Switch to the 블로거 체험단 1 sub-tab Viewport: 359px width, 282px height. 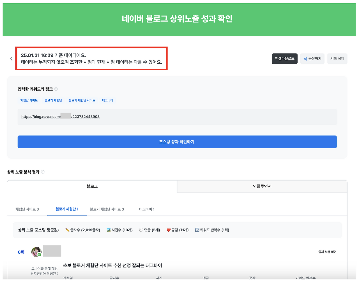point(67,209)
